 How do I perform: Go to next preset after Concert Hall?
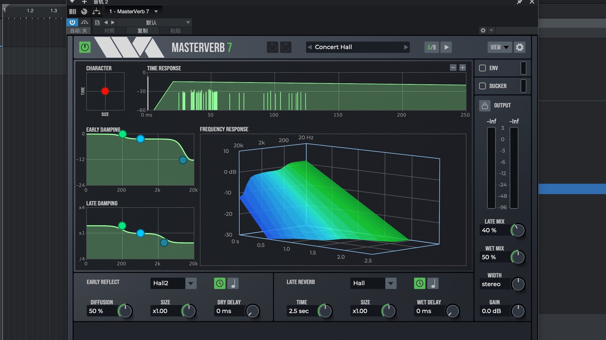pos(406,47)
